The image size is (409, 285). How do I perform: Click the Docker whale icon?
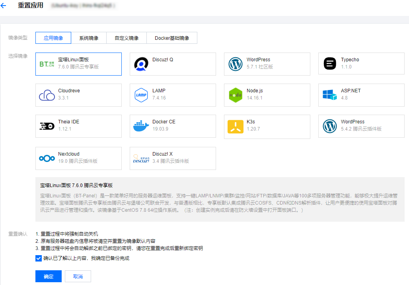[x=141, y=126]
